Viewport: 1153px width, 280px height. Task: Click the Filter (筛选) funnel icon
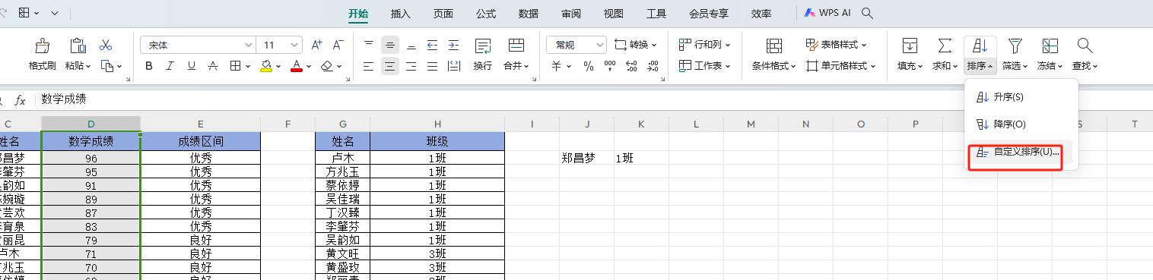point(1015,46)
